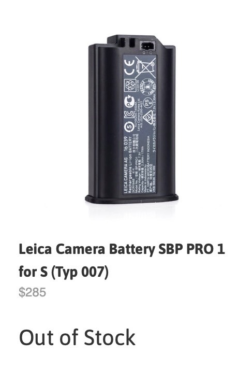Click the 16 039 number on the battery

click(126, 144)
